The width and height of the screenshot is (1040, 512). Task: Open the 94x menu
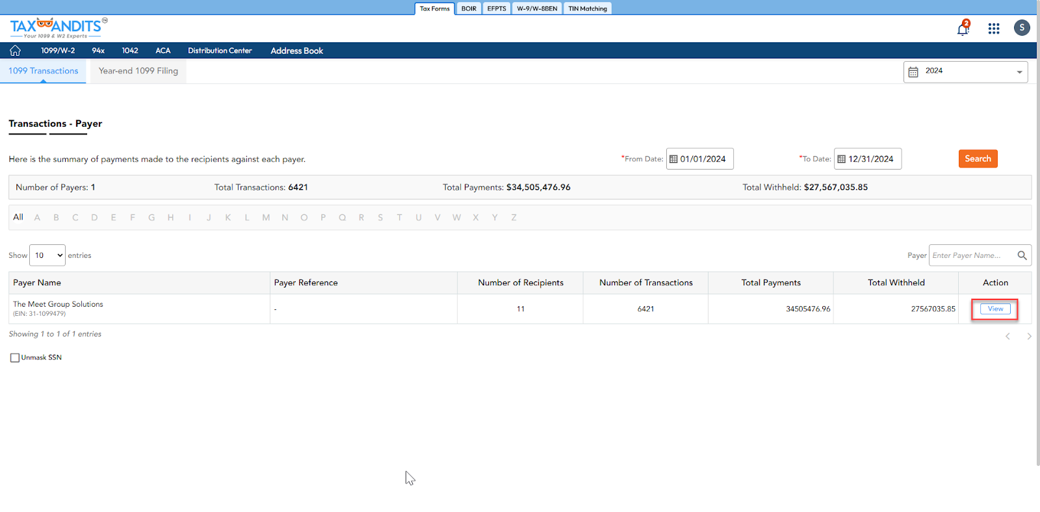coord(98,51)
